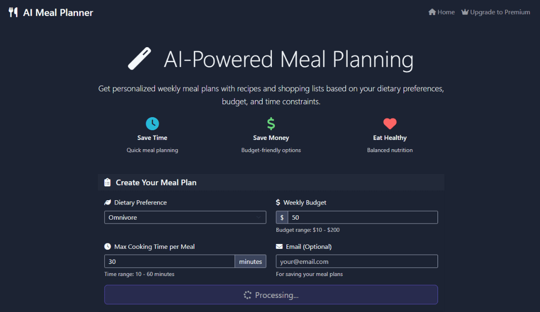Click the blue clock Save Time icon
The width and height of the screenshot is (540, 312).
coord(152,123)
